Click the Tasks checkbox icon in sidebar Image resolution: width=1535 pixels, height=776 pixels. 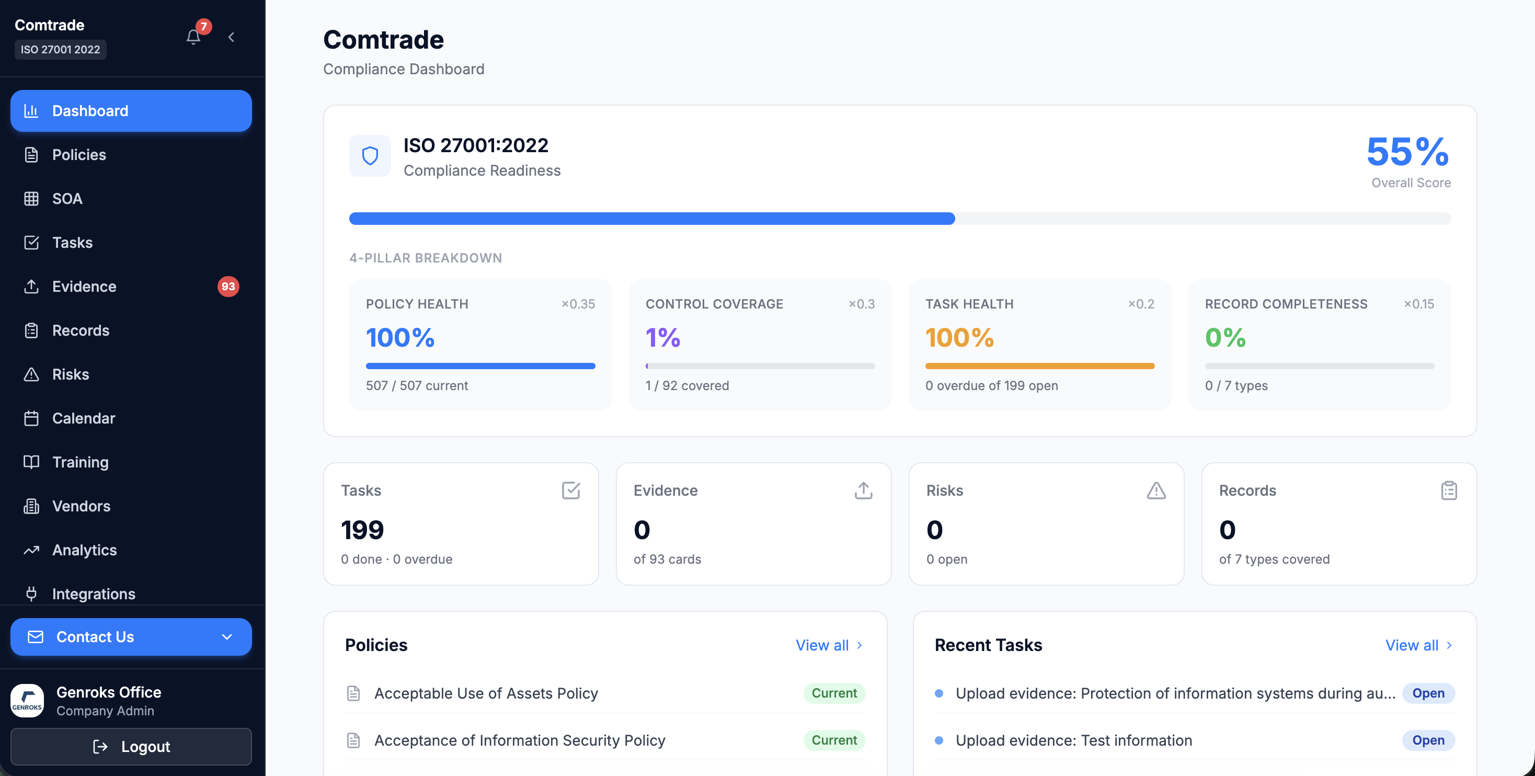(31, 243)
